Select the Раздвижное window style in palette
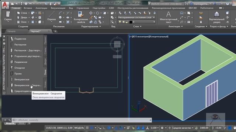Image resolution: width=236 pixels, height=132 pixels. click(x=19, y=62)
